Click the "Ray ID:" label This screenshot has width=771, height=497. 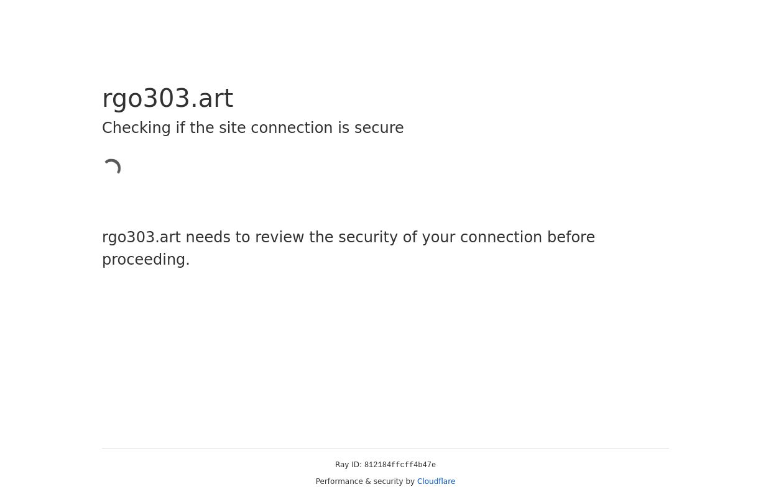click(348, 465)
